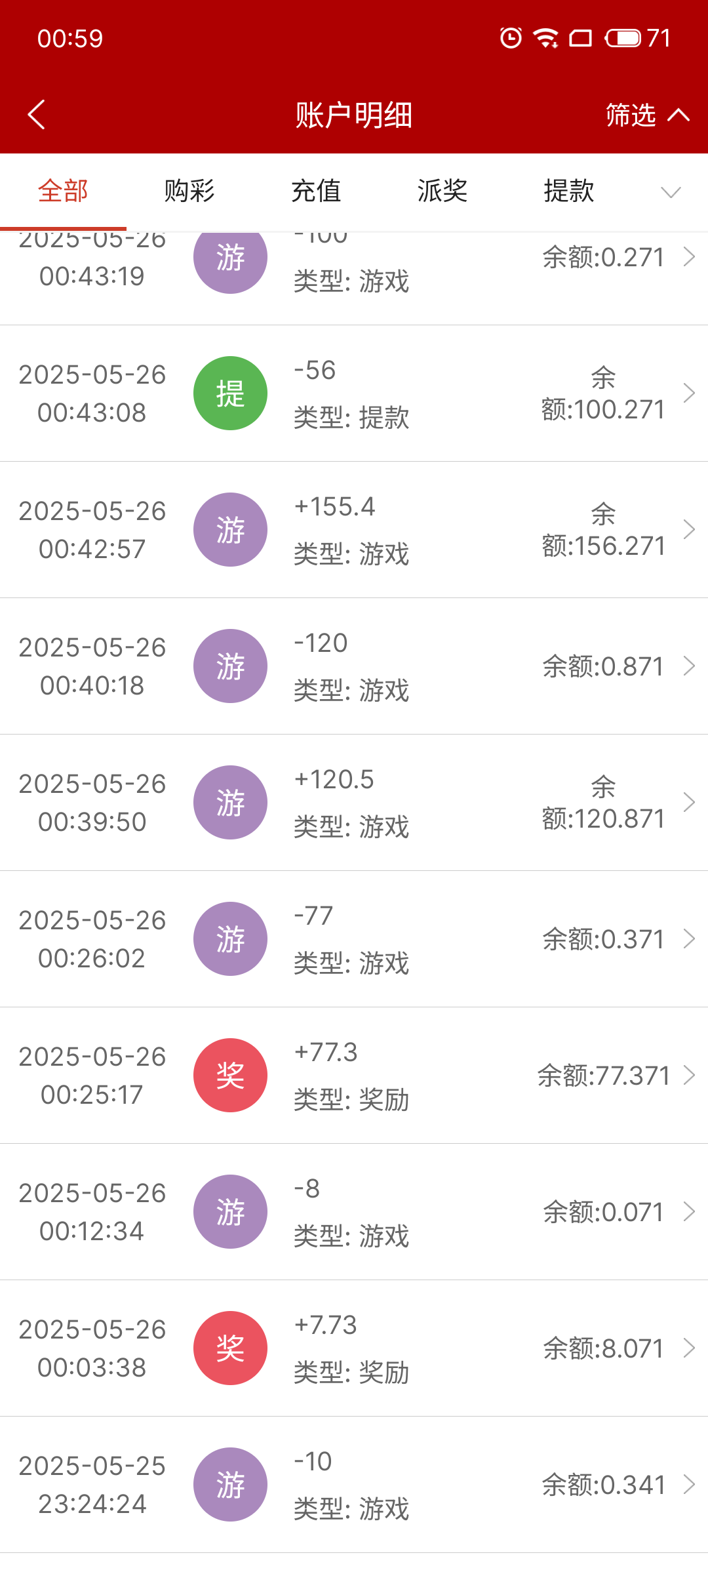Select the 派奖 tab
Screen dimensions: 708x1574
click(x=442, y=192)
